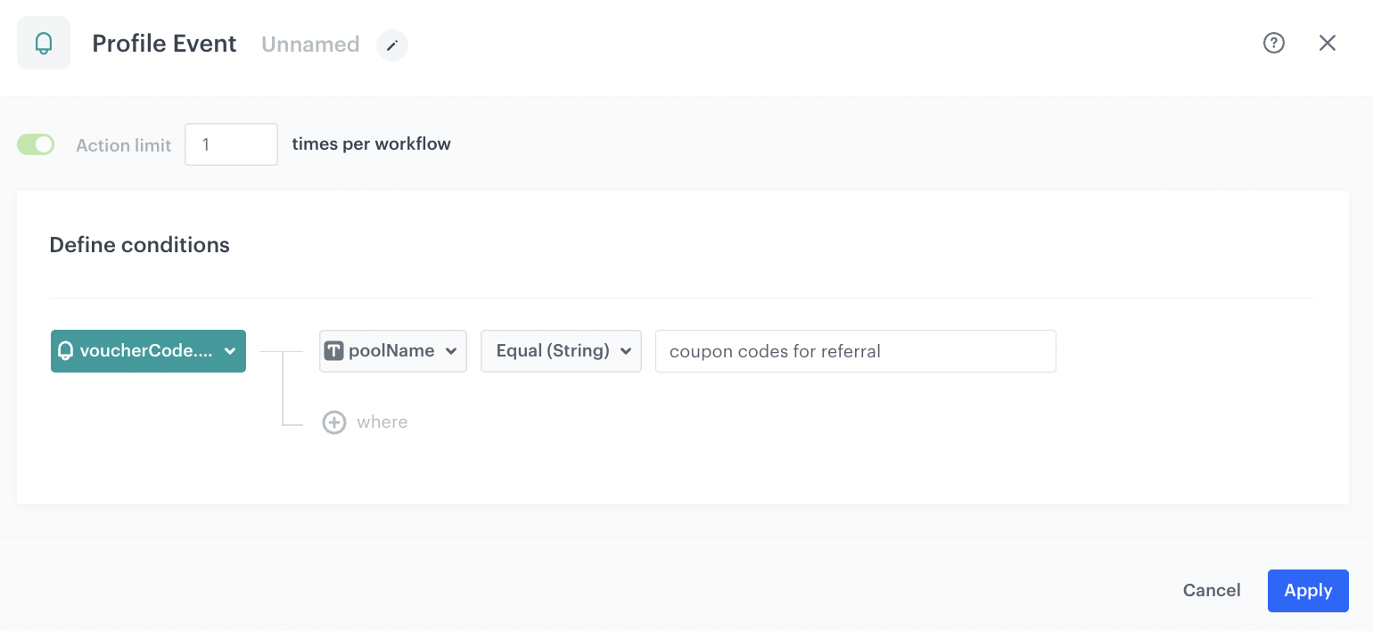Click the plus icon to add where condition
This screenshot has width=1373, height=631.
pyautogui.click(x=334, y=422)
